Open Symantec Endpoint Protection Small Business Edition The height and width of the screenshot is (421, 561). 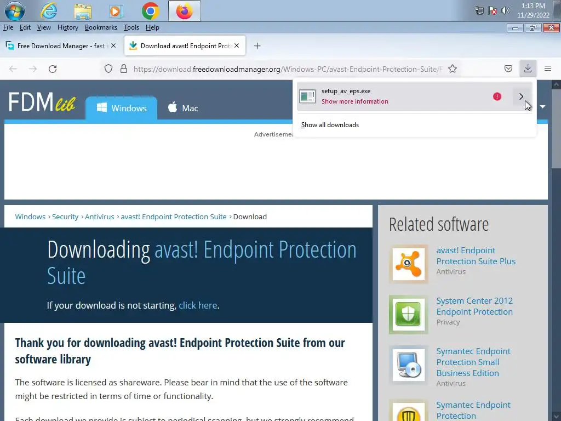pyautogui.click(x=473, y=362)
